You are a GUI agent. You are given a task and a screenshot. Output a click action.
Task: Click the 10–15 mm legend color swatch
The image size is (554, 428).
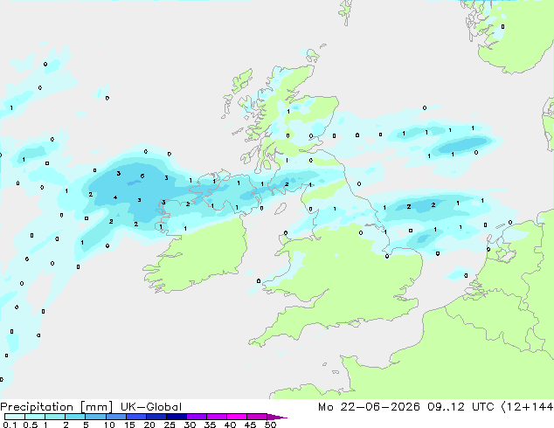click(115, 417)
